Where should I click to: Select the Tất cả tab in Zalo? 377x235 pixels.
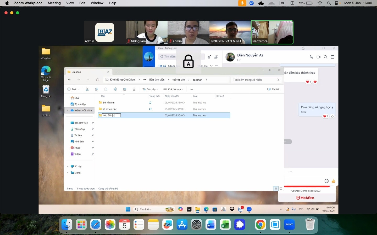click(x=162, y=66)
